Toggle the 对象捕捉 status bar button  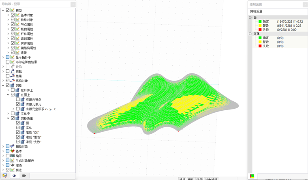(211, 179)
